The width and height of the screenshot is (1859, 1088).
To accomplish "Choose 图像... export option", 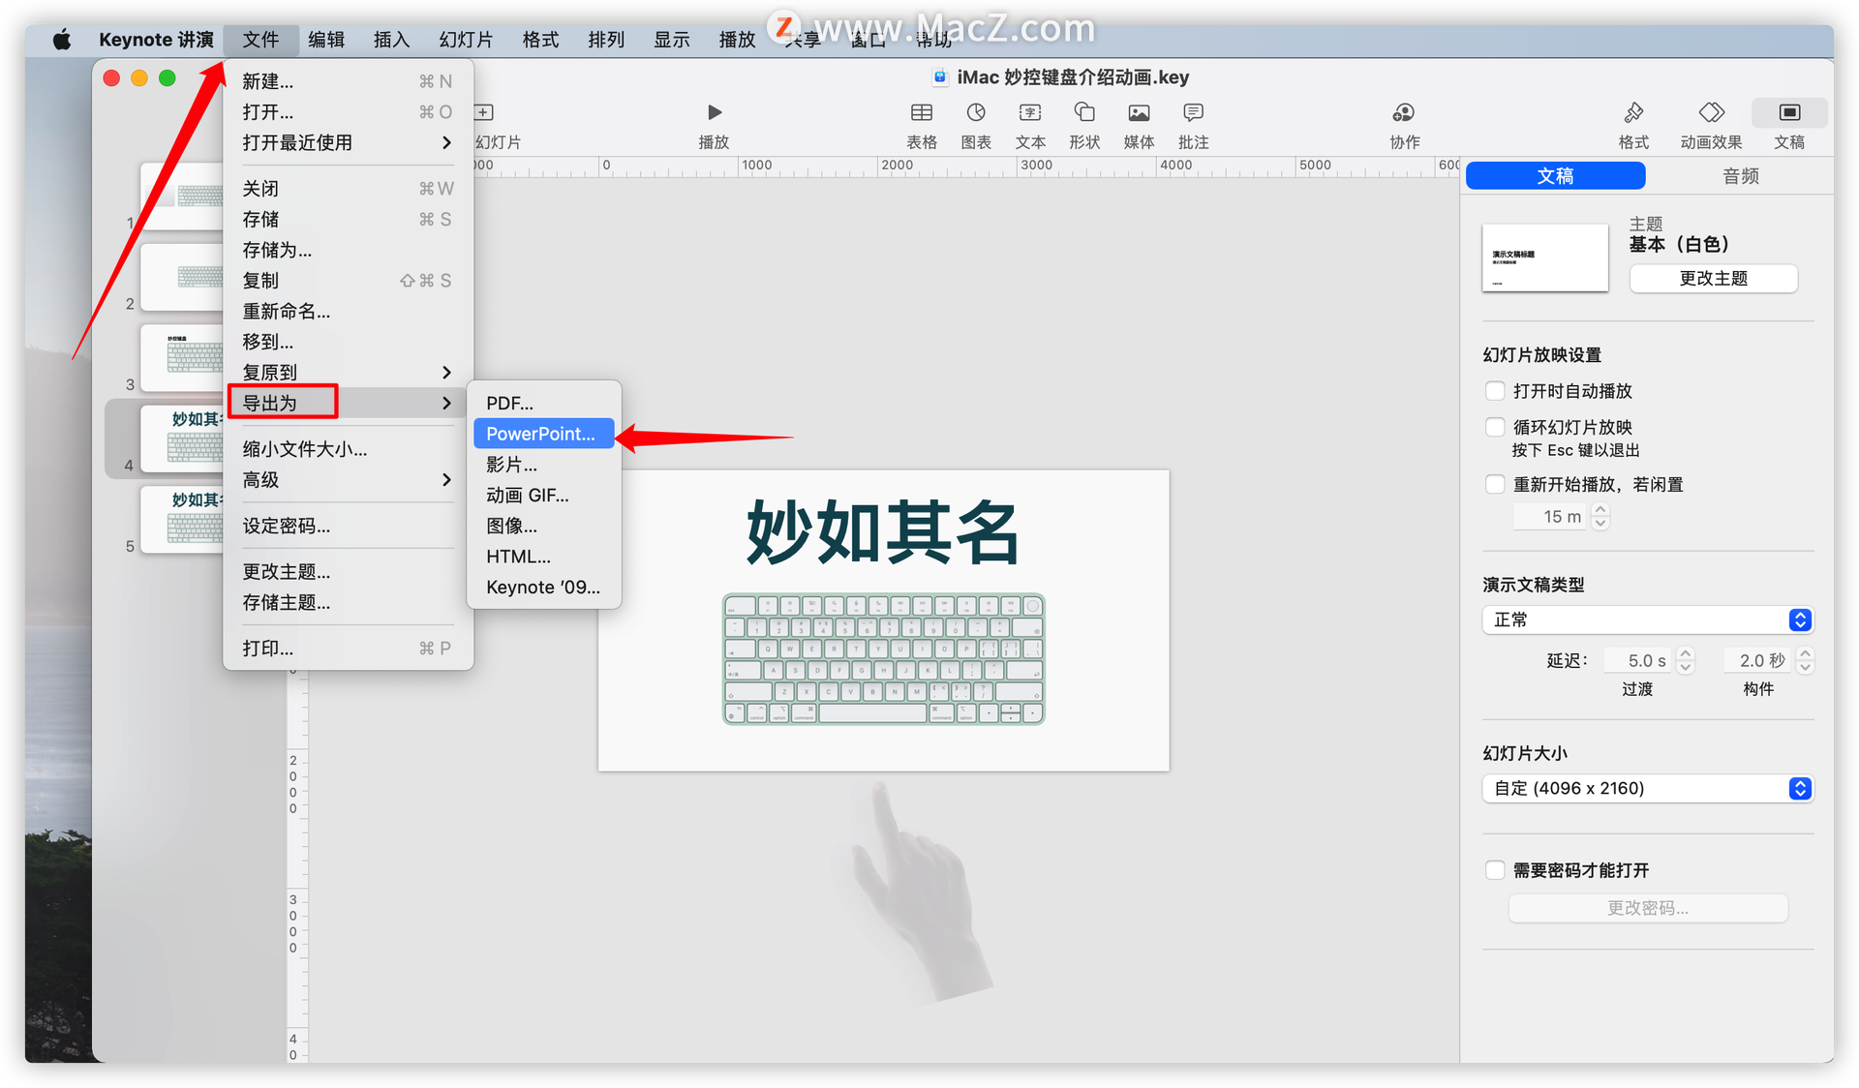I will [543, 526].
